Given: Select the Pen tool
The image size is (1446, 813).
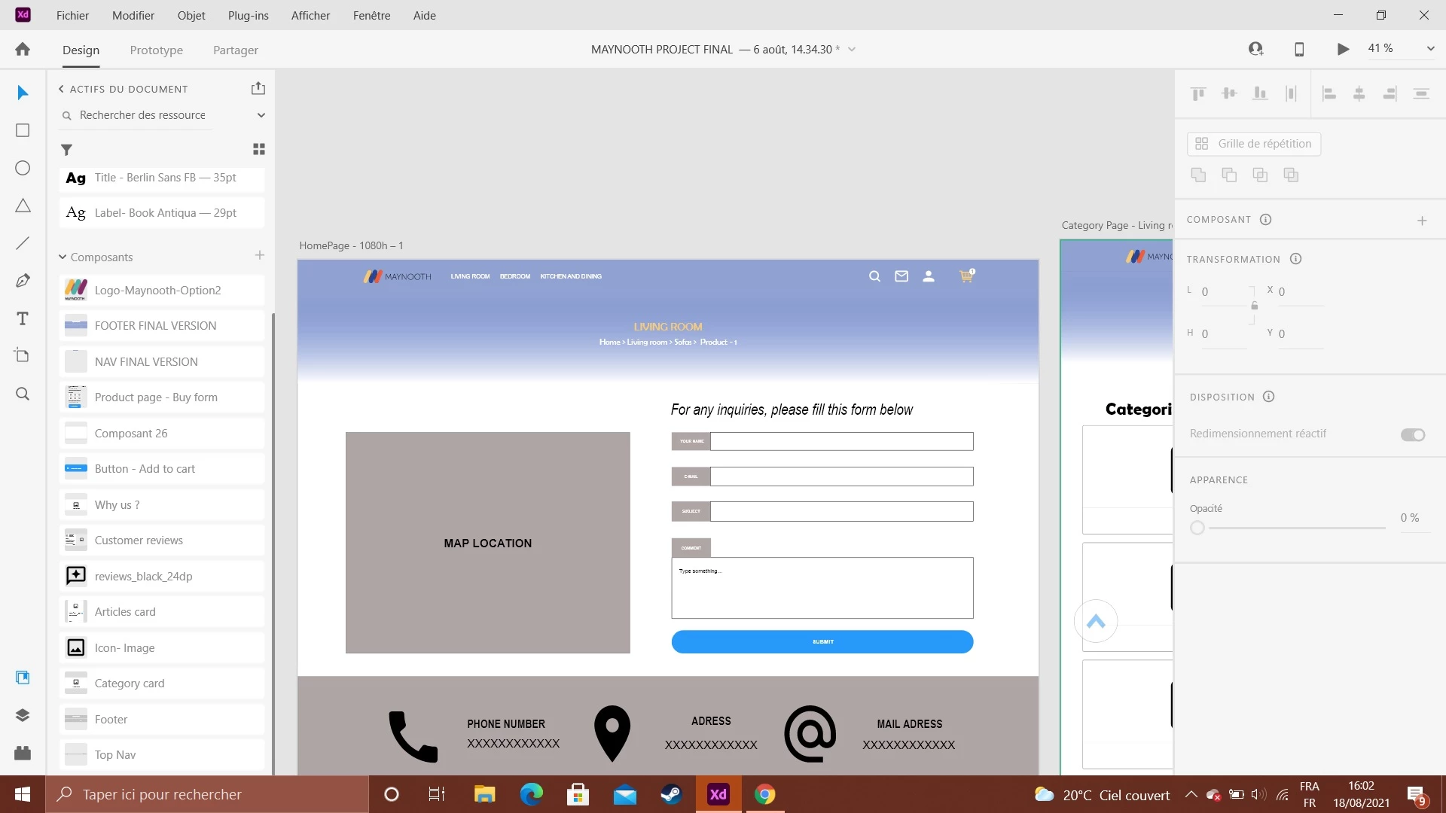Looking at the screenshot, I should 23,281.
